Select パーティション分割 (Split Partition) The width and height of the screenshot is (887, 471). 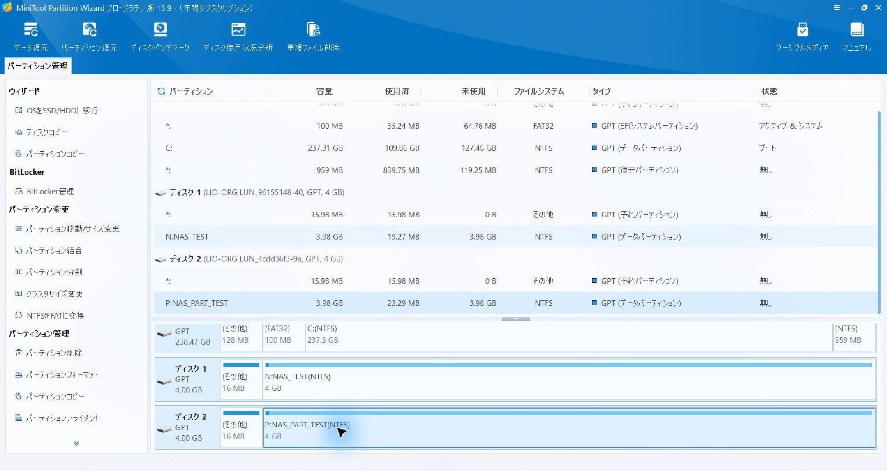(x=49, y=272)
